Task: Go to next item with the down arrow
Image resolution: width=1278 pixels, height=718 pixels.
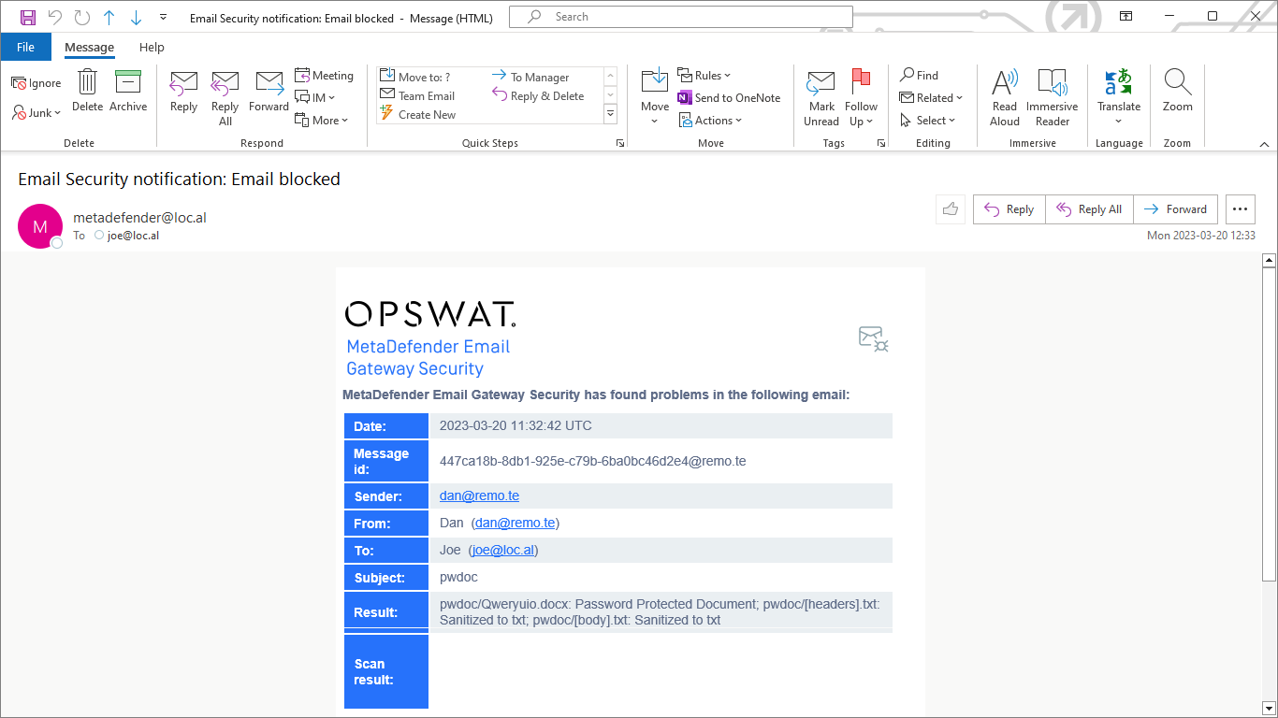Action: (137, 17)
